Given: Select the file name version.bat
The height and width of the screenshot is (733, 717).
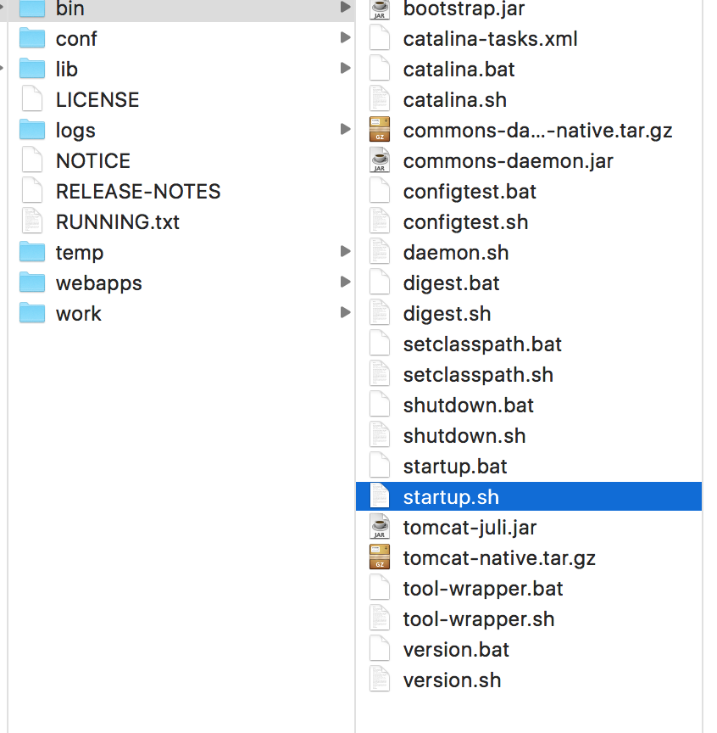Looking at the screenshot, I should pyautogui.click(x=456, y=650).
